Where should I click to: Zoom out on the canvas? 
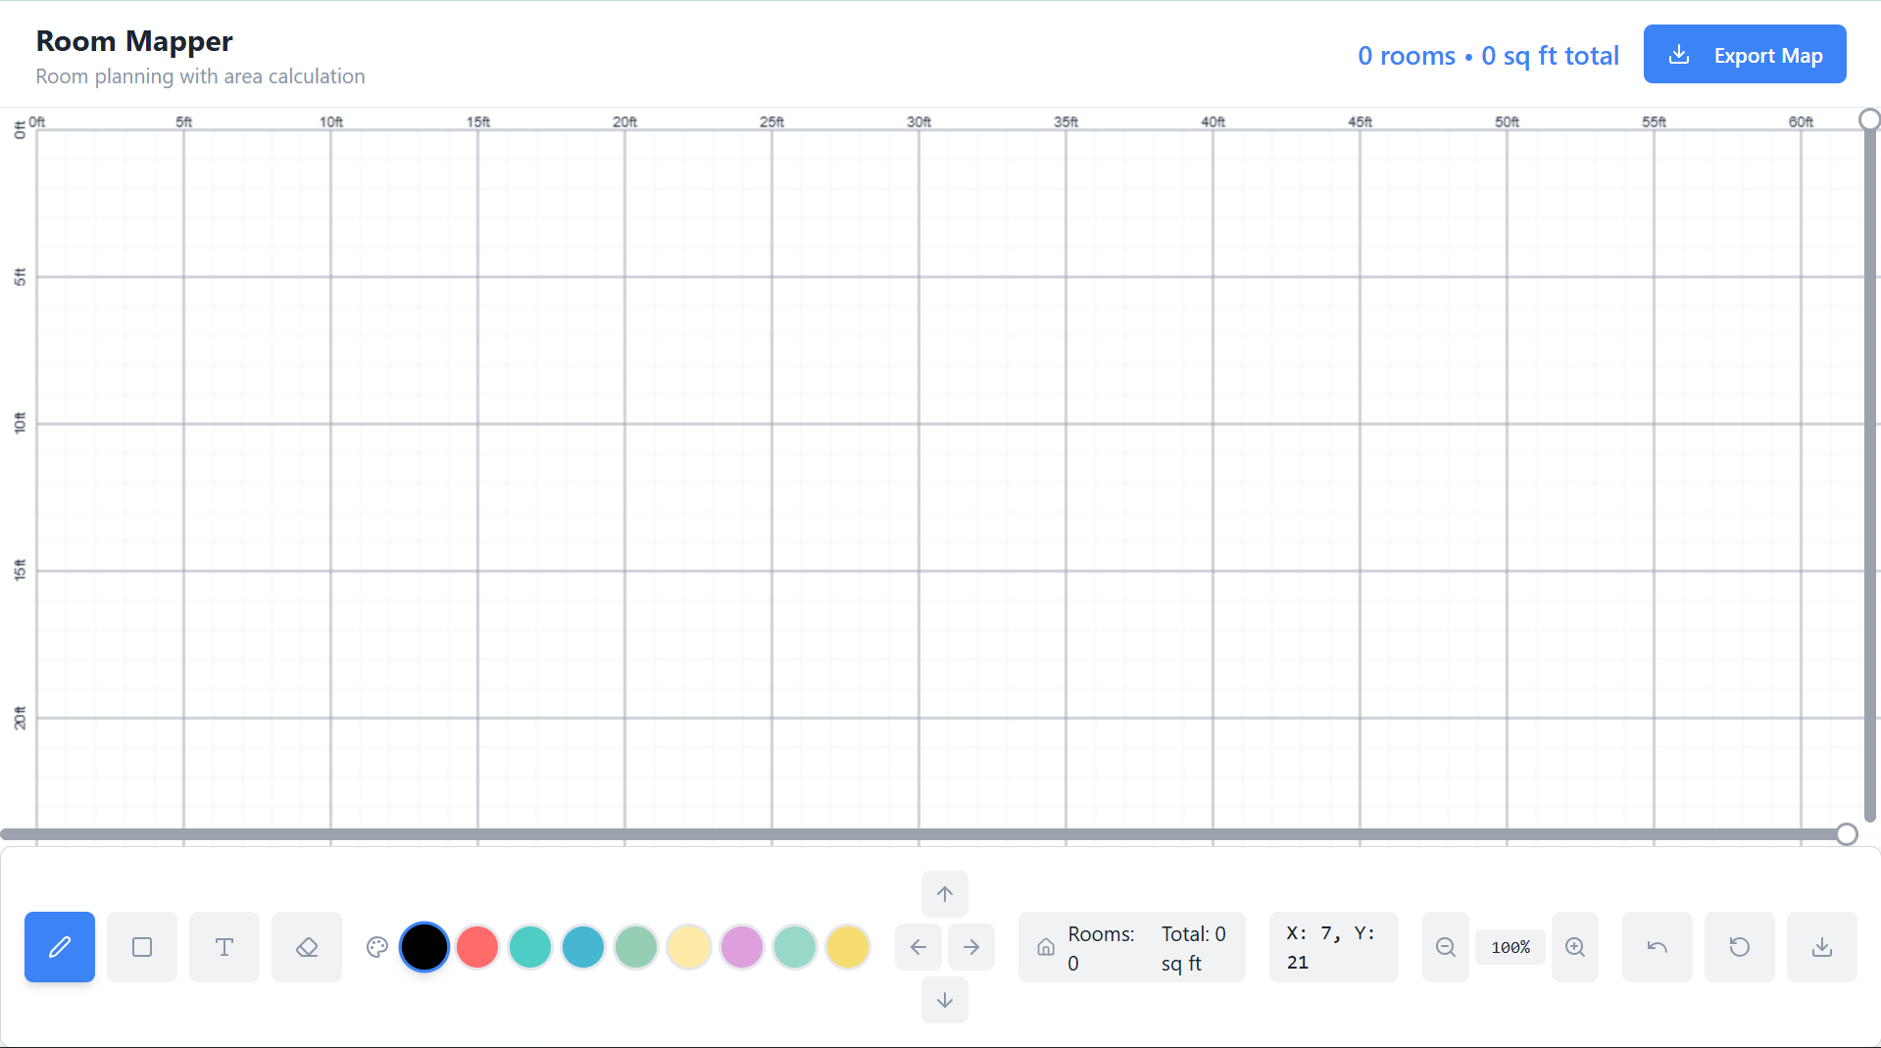tap(1444, 946)
